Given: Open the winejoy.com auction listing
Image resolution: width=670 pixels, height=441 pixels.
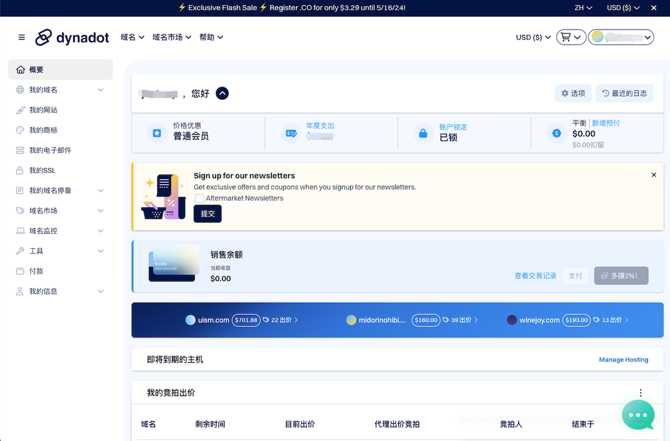Looking at the screenshot, I should [568, 320].
